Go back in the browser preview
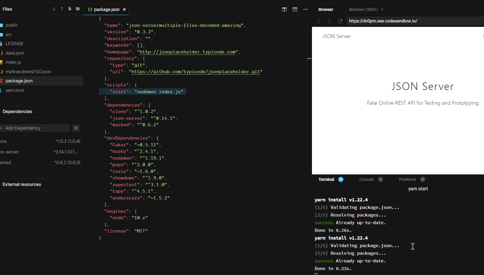 click(x=318, y=21)
